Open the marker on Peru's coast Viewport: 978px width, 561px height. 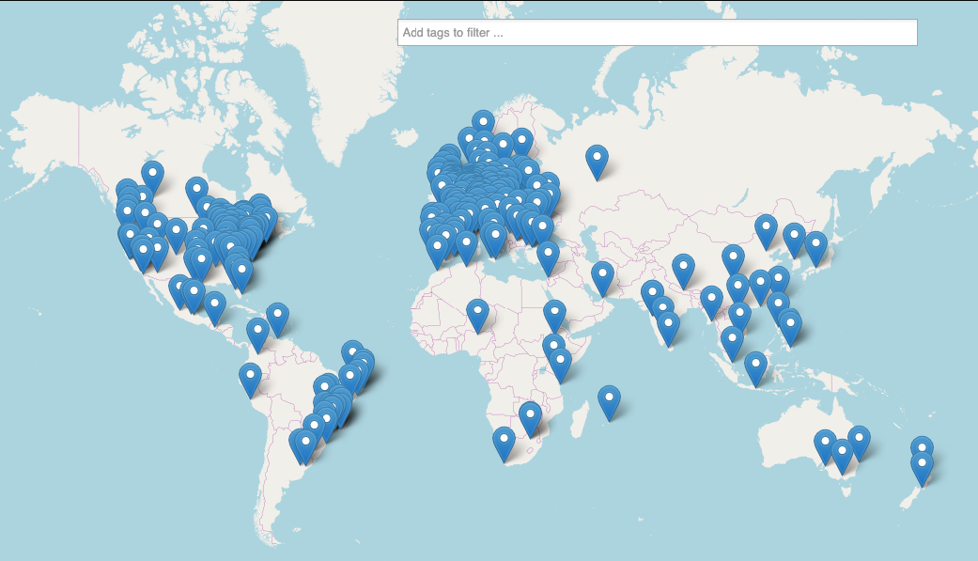click(250, 380)
